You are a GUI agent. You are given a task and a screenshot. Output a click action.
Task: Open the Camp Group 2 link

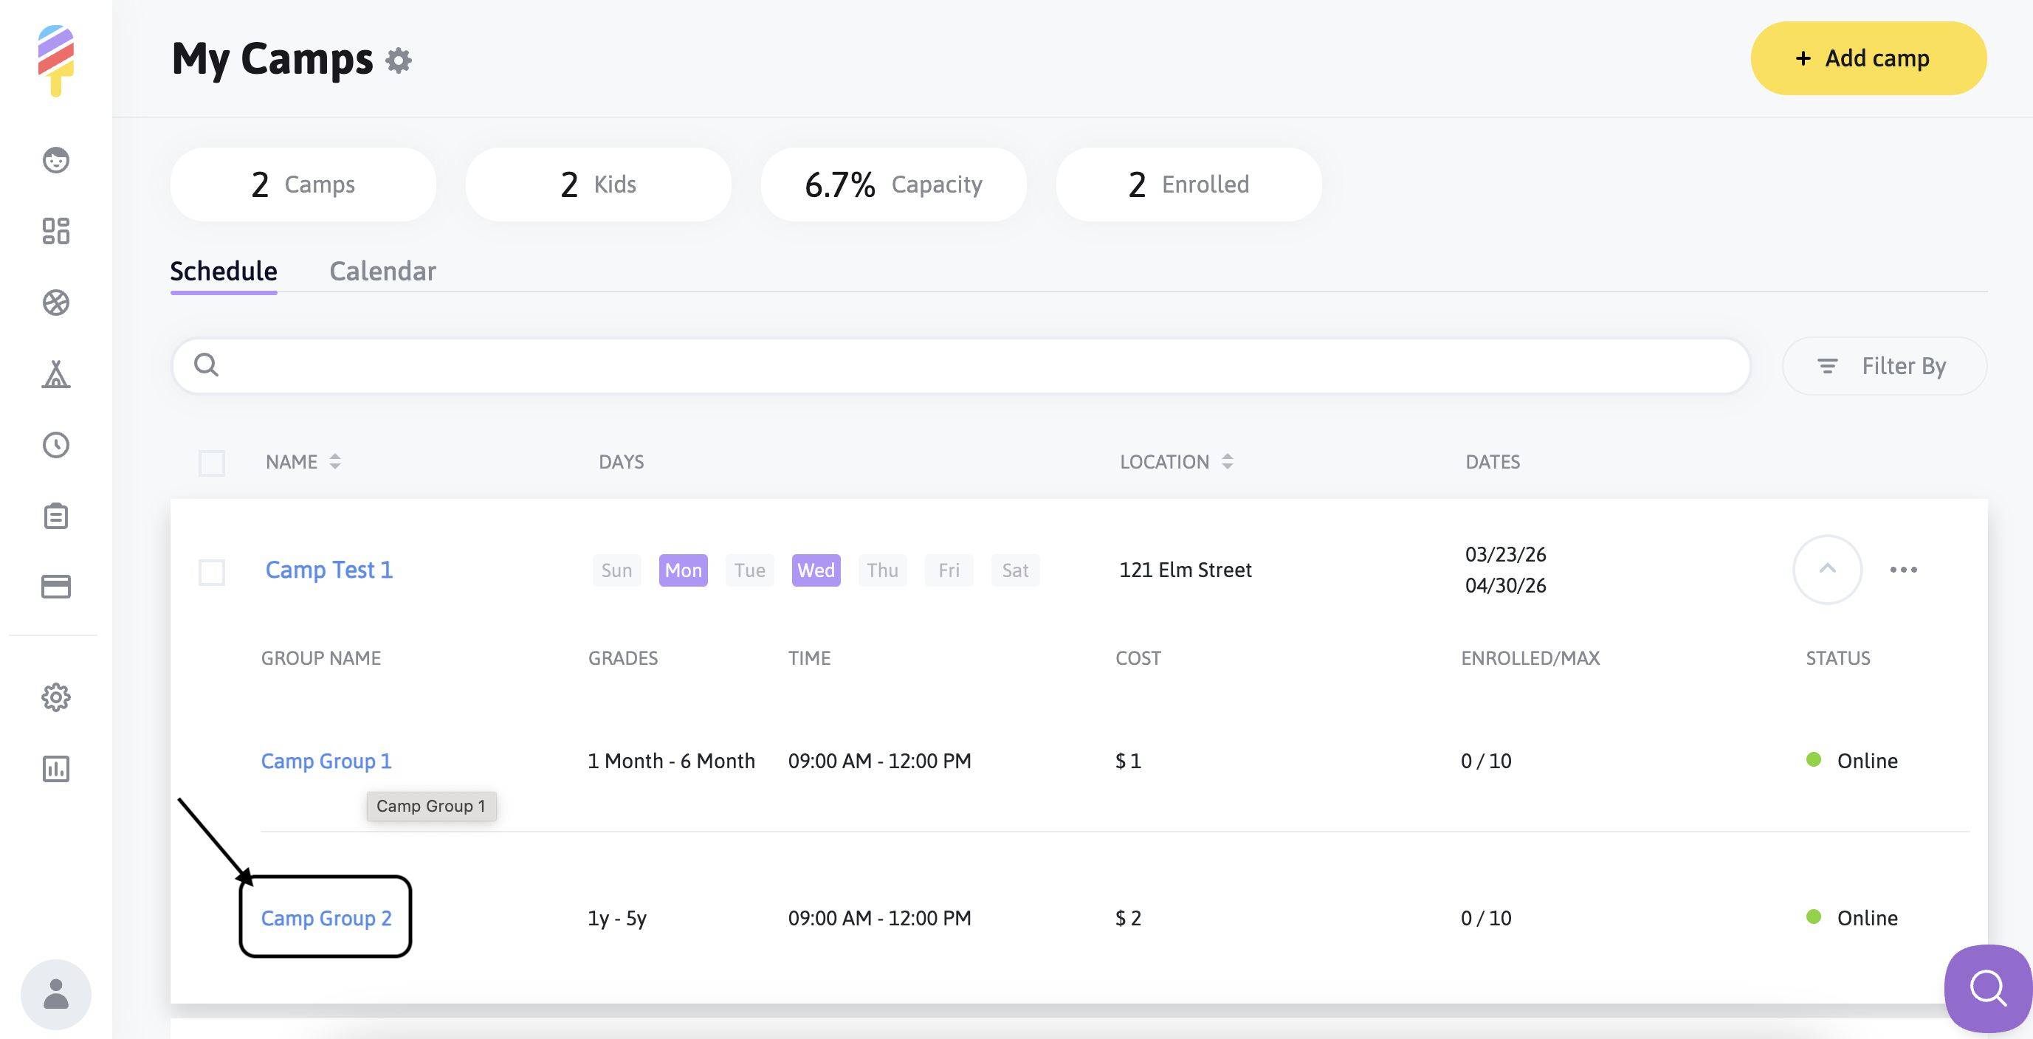[326, 918]
